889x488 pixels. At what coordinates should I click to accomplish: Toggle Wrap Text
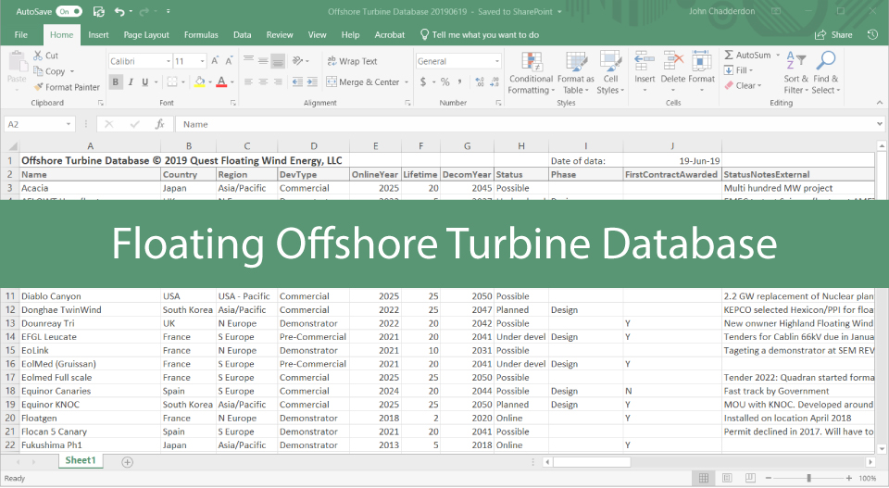point(352,61)
